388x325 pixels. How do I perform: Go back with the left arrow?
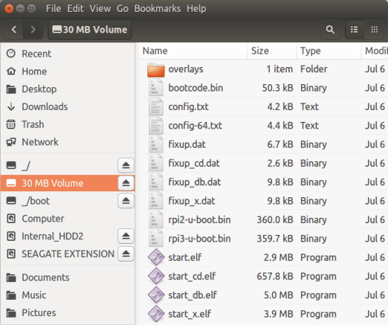click(14, 30)
